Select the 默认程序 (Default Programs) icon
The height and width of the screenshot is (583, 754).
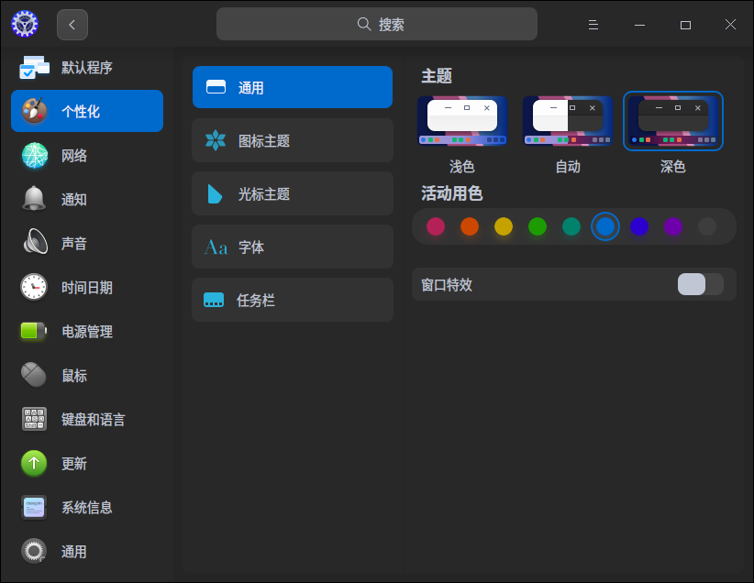click(87, 67)
